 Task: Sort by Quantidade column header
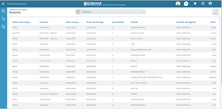click(x=118, y=22)
